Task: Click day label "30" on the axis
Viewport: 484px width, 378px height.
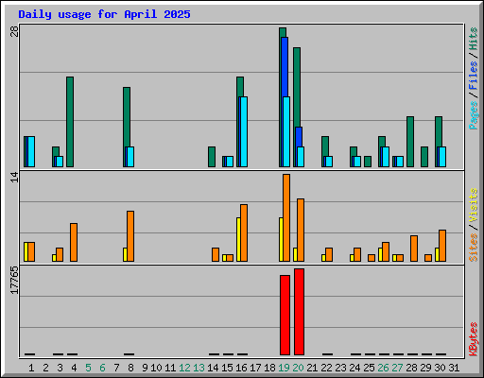Action: tap(440, 368)
